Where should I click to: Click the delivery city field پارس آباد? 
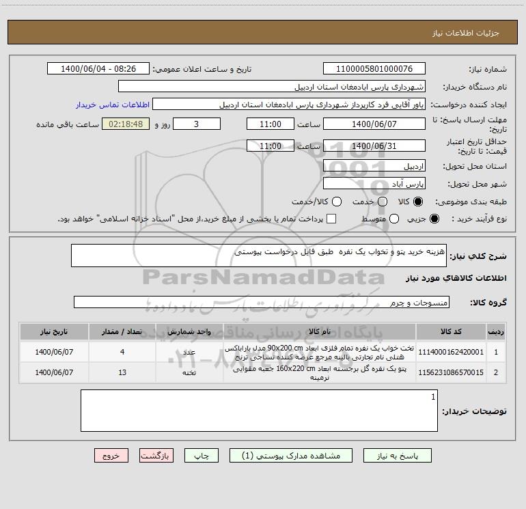374,183
